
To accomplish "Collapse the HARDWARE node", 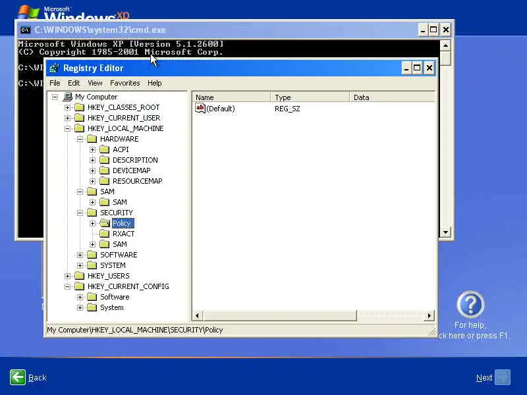I will [80, 139].
